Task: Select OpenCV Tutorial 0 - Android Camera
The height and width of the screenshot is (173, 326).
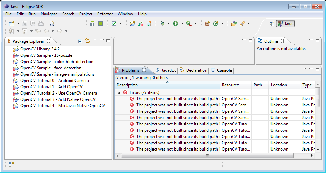Action: pyautogui.click(x=51, y=81)
